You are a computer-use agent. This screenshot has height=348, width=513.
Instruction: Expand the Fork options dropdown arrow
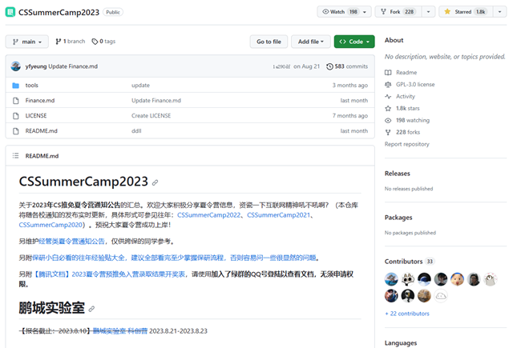(428, 12)
